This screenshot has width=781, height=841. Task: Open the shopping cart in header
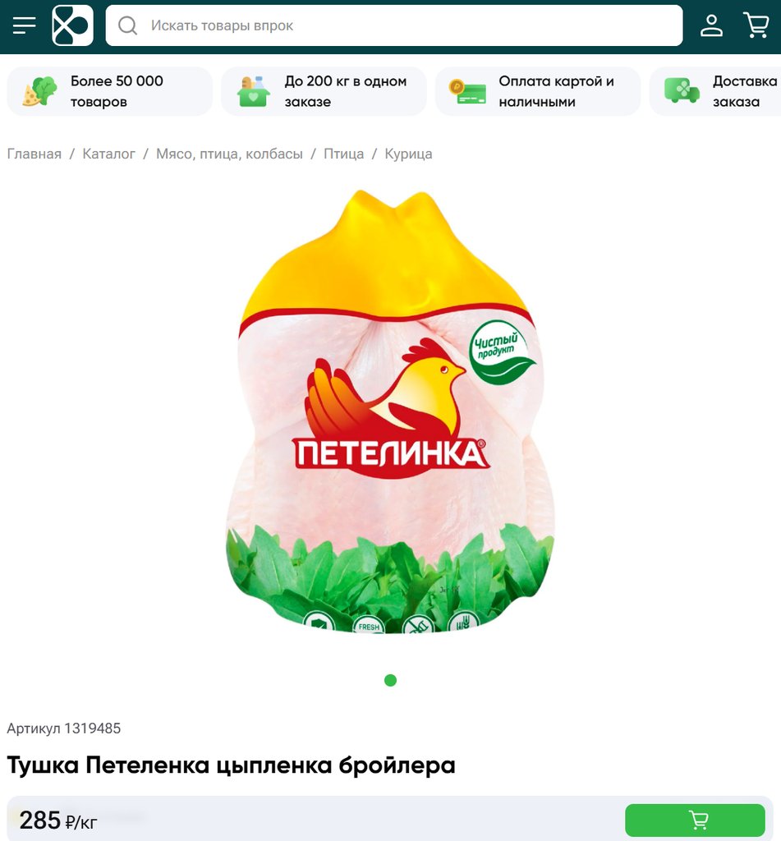756,25
